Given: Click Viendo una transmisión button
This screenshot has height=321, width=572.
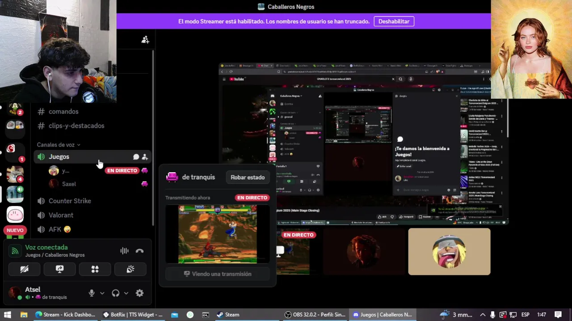Looking at the screenshot, I should (218, 274).
